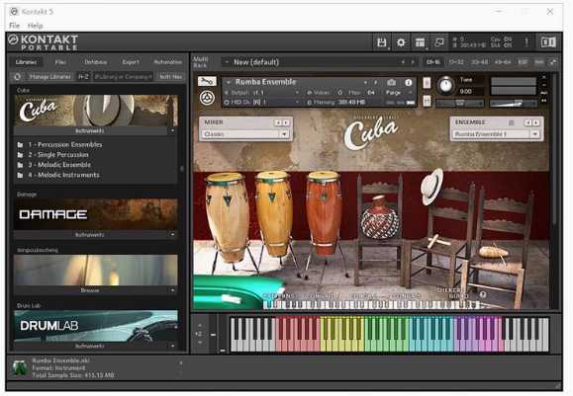
Task: Open the Cuba Instruments options arrow
Action: pos(172,130)
